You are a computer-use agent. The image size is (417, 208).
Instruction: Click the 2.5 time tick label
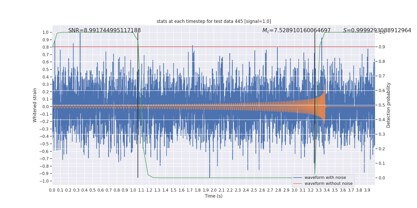254,190
